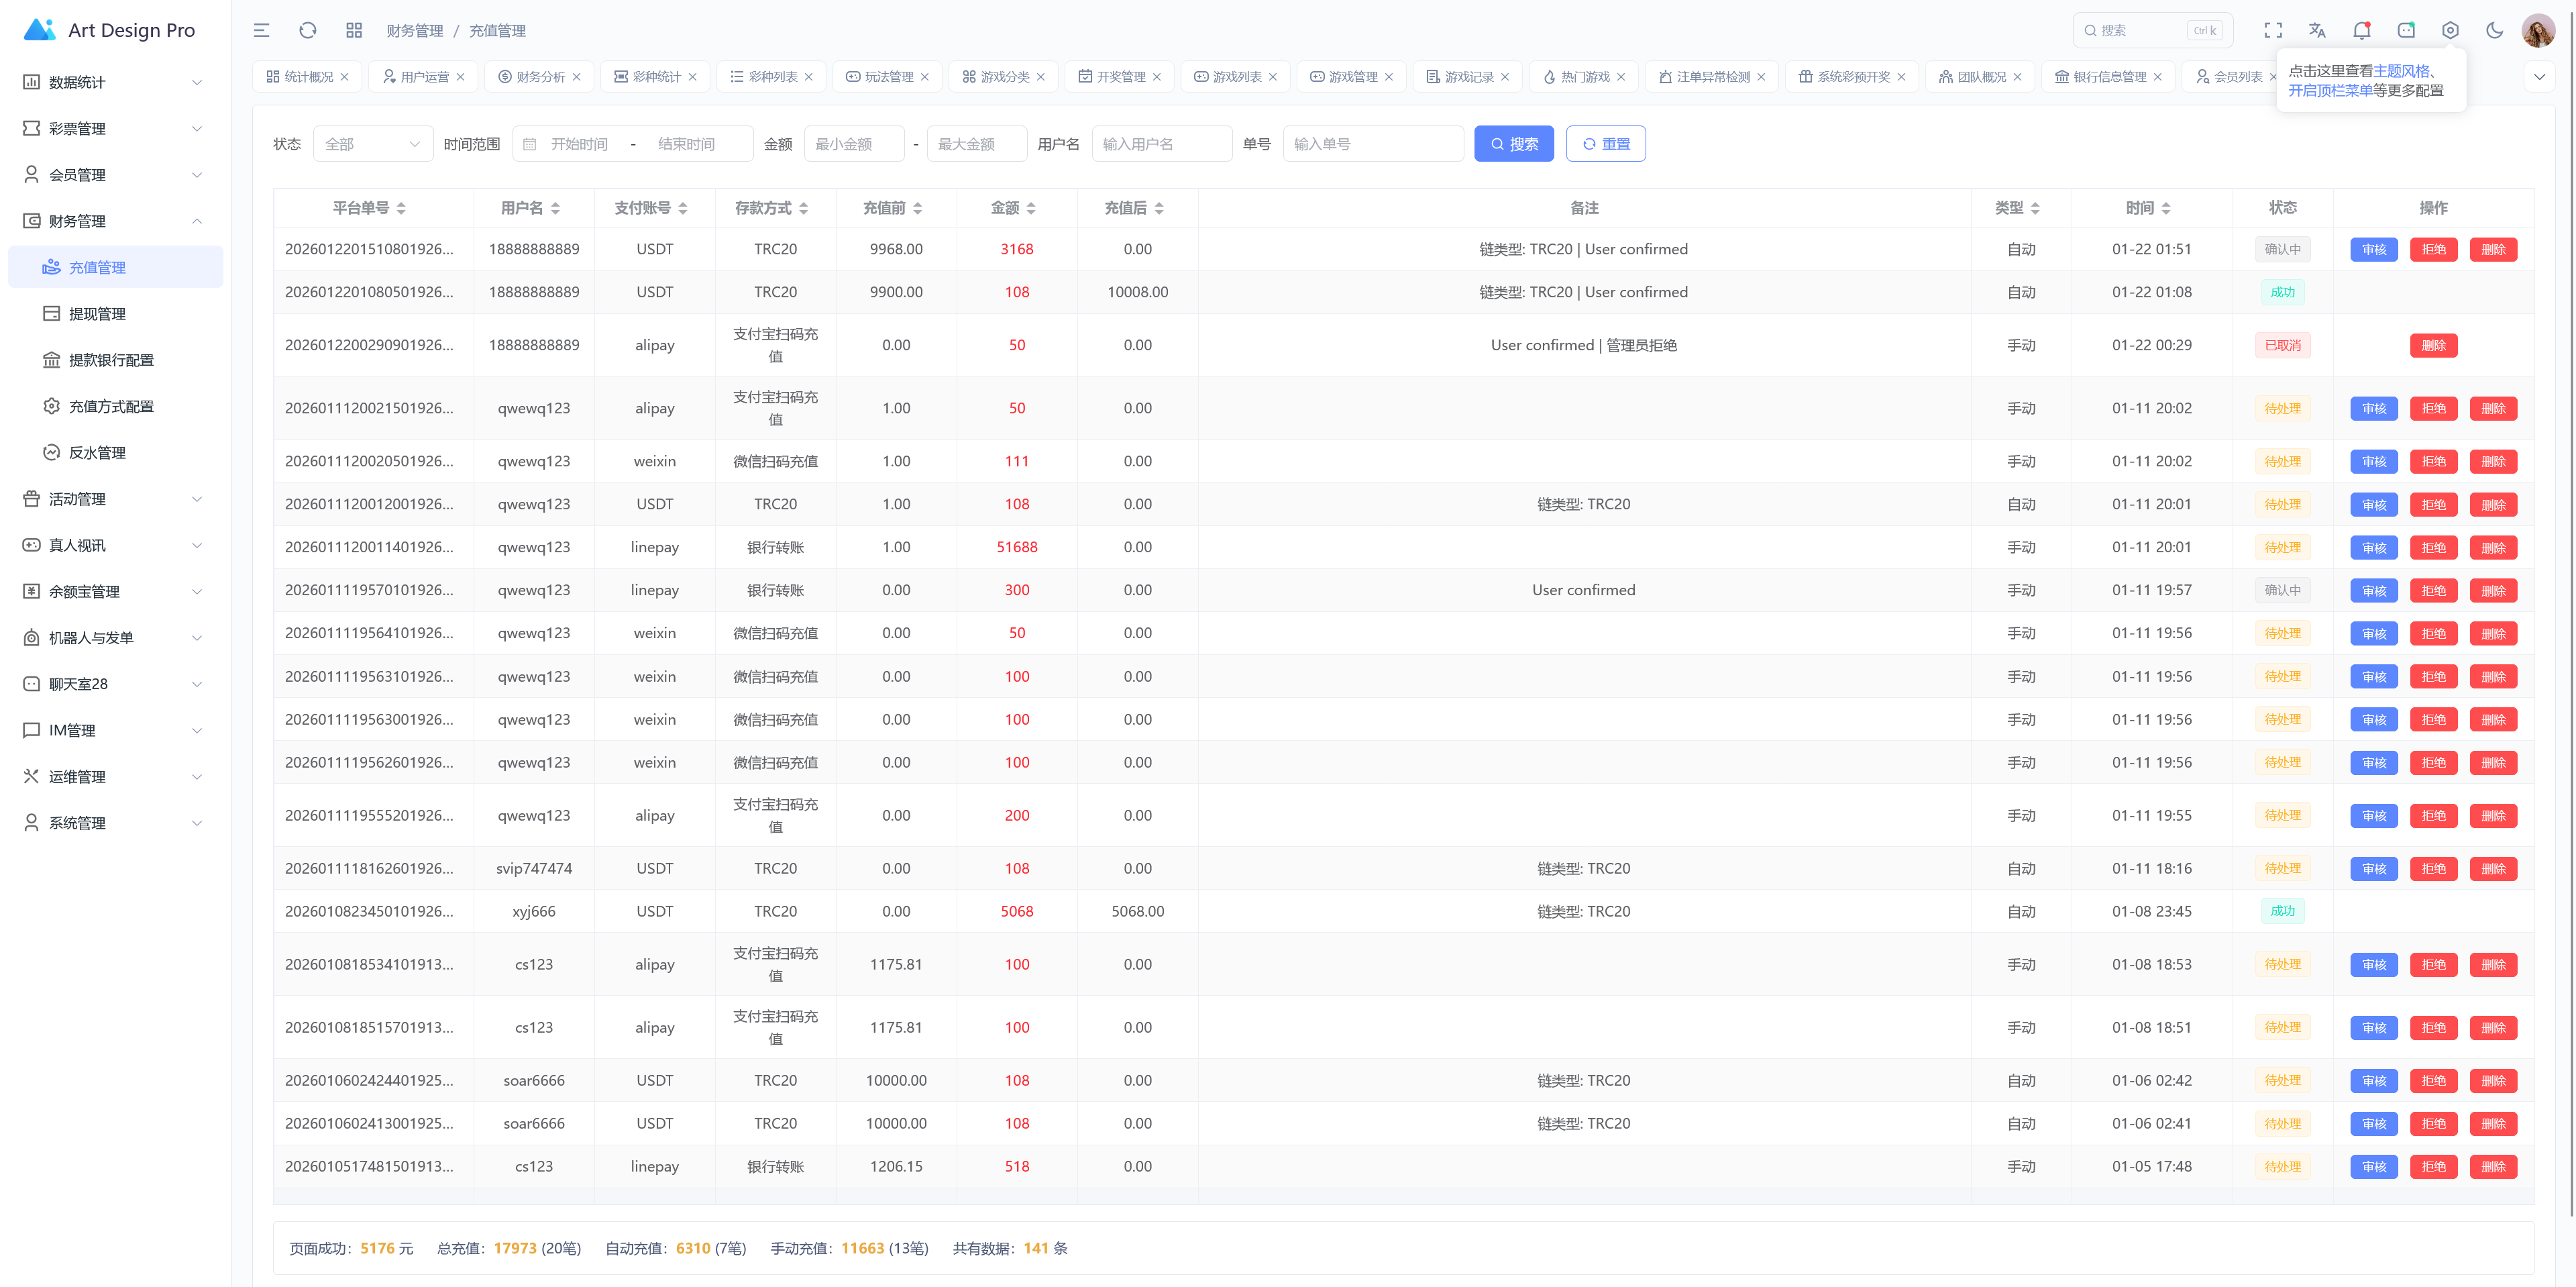Open the language translation switcher icon
This screenshot has width=2576, height=1287.
coord(2317,30)
